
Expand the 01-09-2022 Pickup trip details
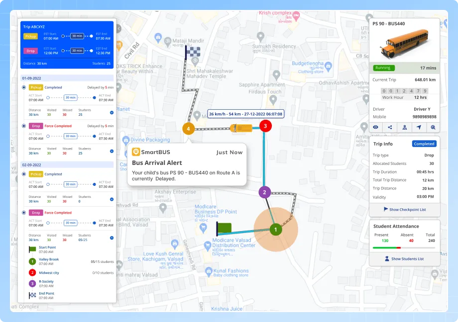coord(112,113)
